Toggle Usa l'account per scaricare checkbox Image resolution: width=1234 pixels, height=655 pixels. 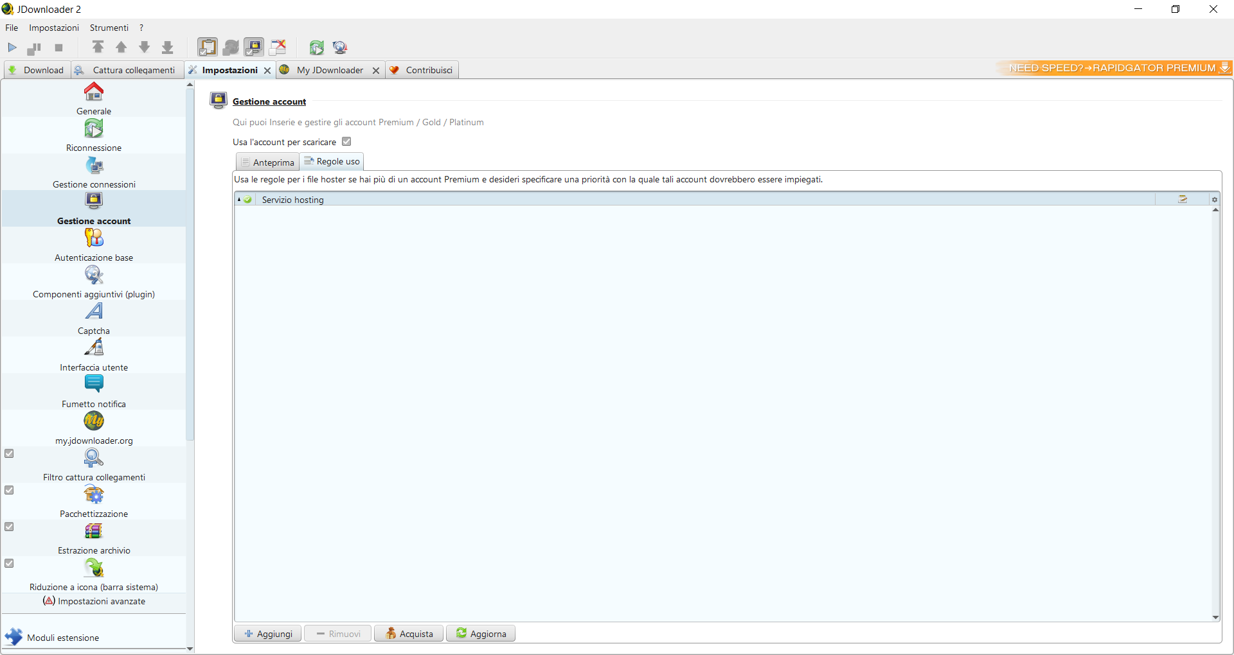point(346,141)
